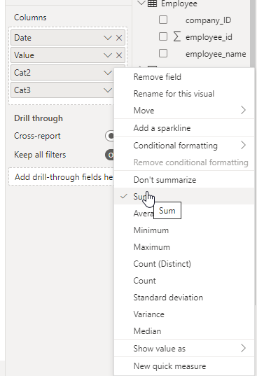257x376 pixels.
Task: Open the Move submenu
Action: 184,111
